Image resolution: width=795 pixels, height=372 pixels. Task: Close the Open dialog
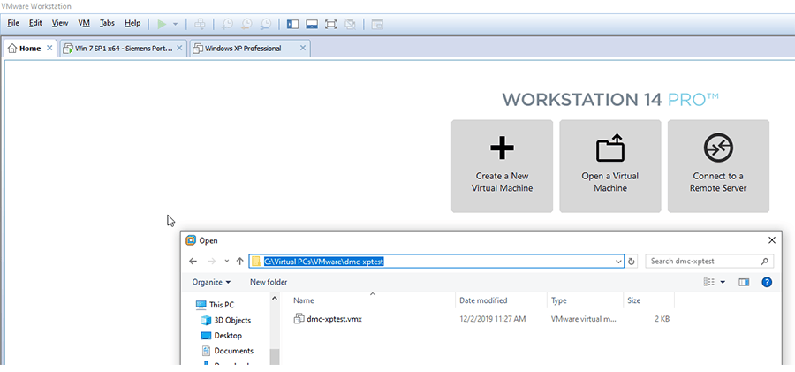pyautogui.click(x=772, y=240)
